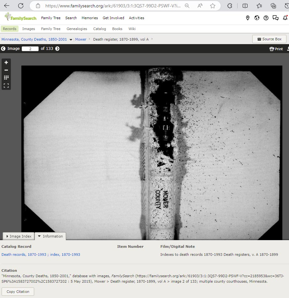
Task: Click the language globe icon
Action: 257,18
